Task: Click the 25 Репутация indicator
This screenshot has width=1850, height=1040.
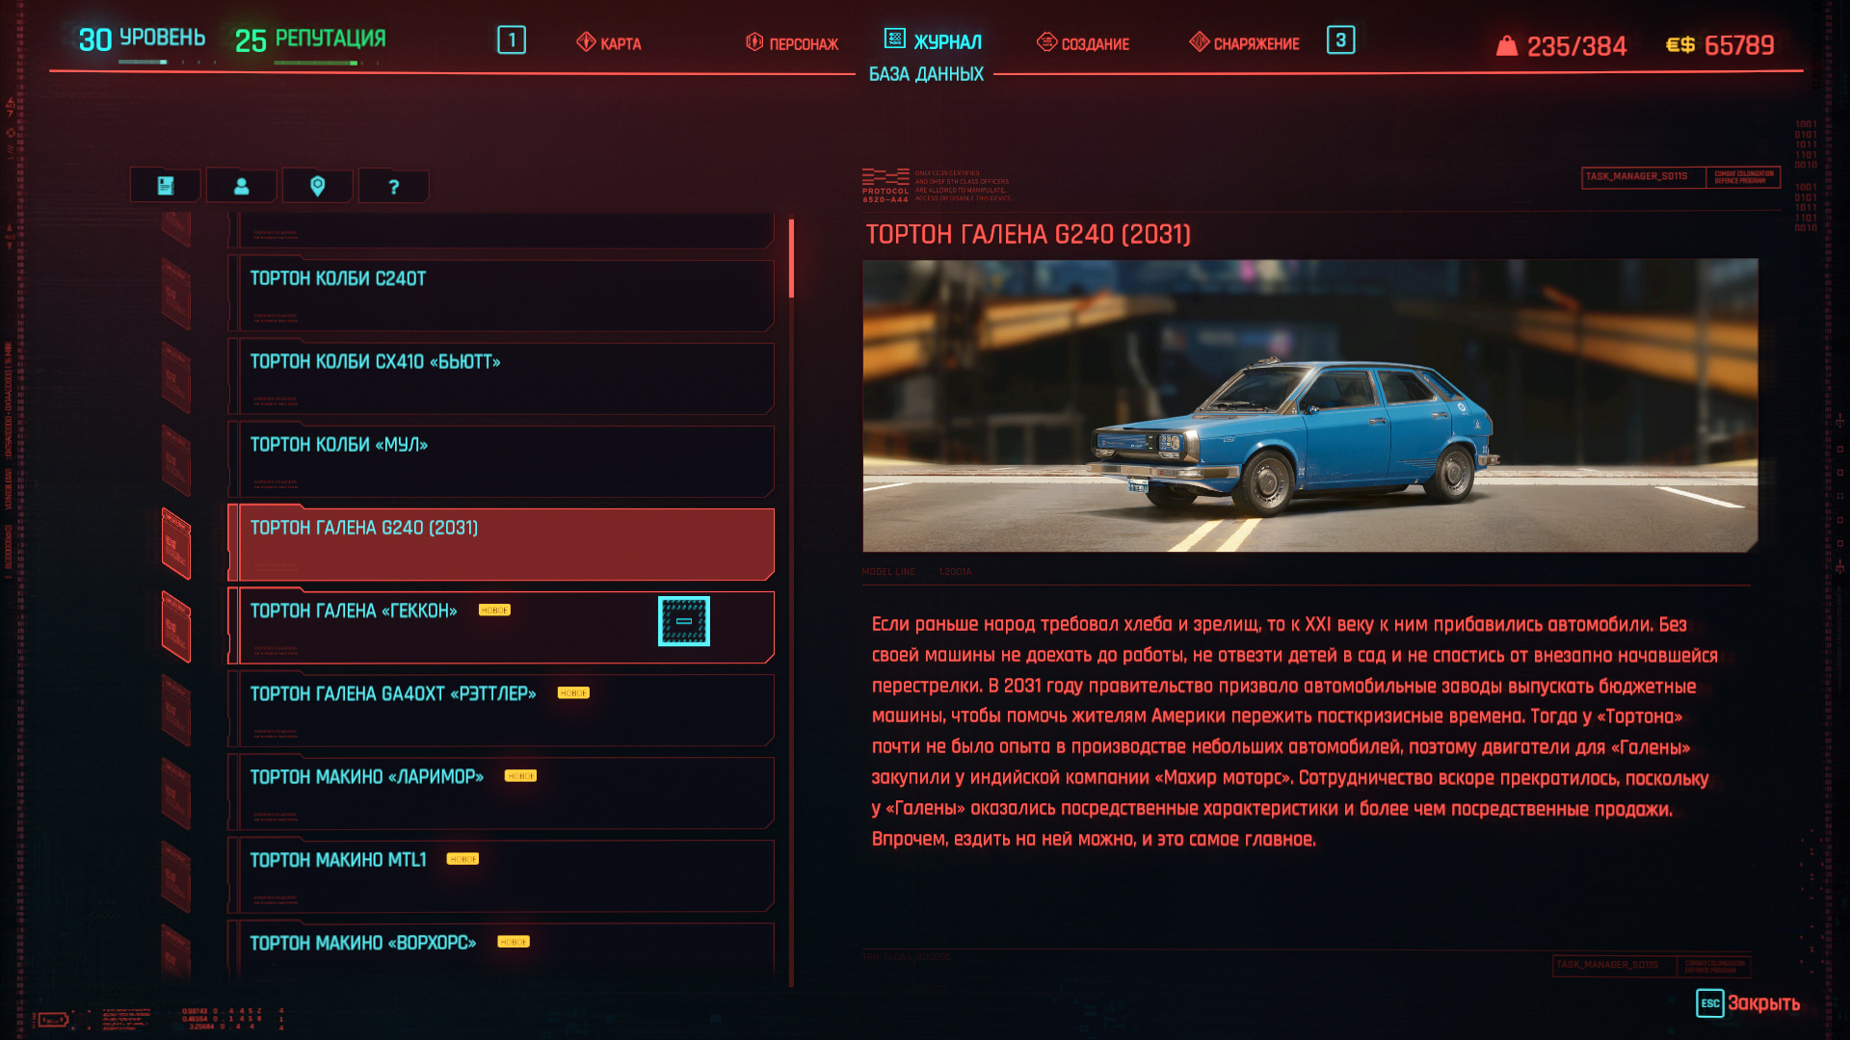Action: 310,39
